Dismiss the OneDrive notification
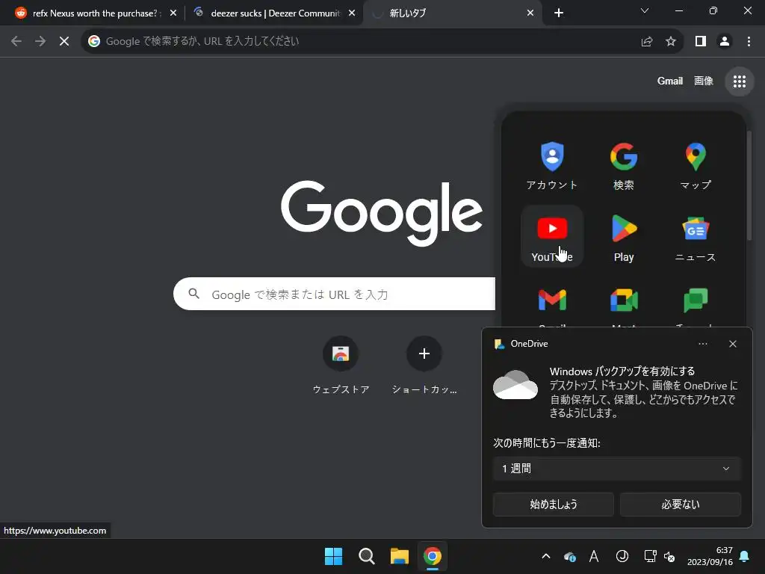This screenshot has height=574, width=765. pos(732,344)
